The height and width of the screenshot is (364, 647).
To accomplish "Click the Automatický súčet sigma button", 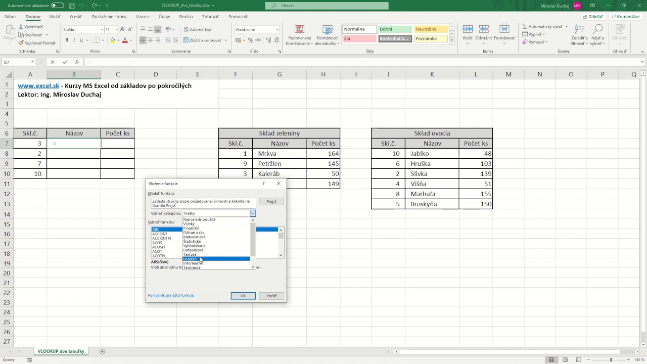I will click(x=542, y=26).
